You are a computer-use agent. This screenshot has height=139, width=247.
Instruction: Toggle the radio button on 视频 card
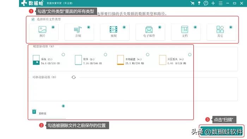124,27
